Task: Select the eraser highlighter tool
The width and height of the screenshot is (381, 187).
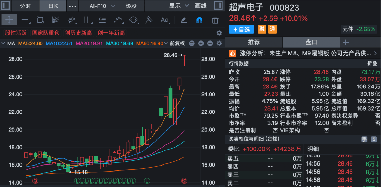Action: (184, 20)
